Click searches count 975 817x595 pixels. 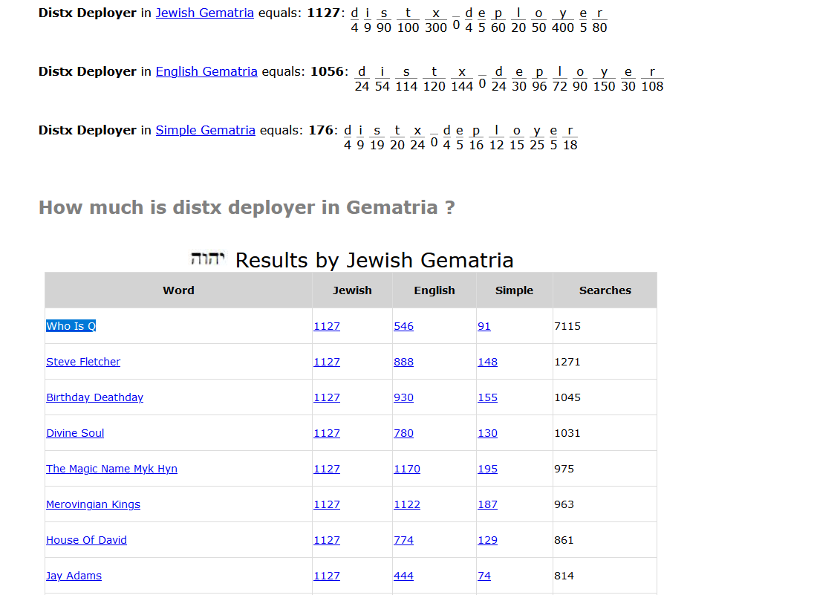pos(564,469)
